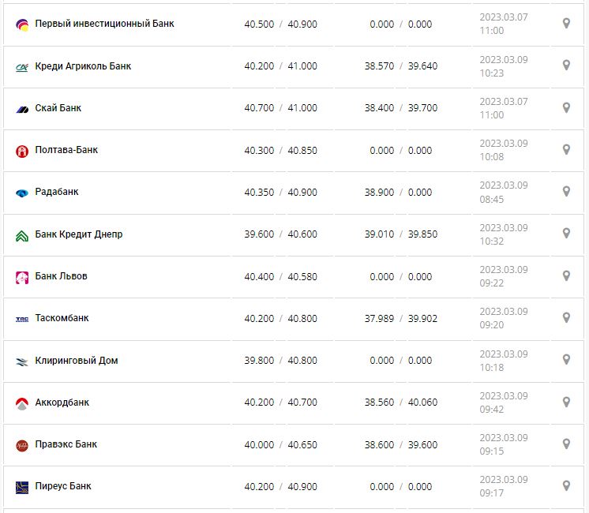Open the Скай Банк link
Image resolution: width=589 pixels, height=513 pixels.
point(58,108)
